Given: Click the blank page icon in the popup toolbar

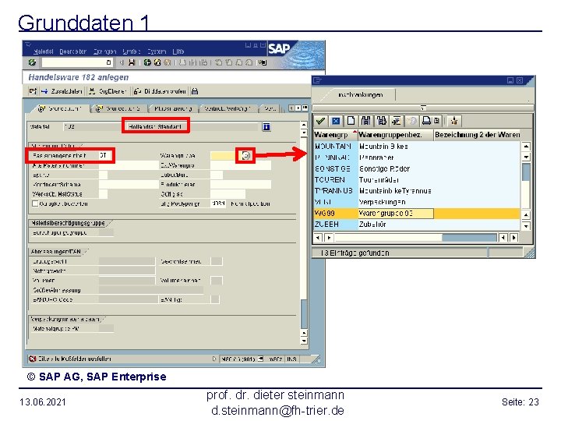Looking at the screenshot, I should pyautogui.click(x=351, y=121).
